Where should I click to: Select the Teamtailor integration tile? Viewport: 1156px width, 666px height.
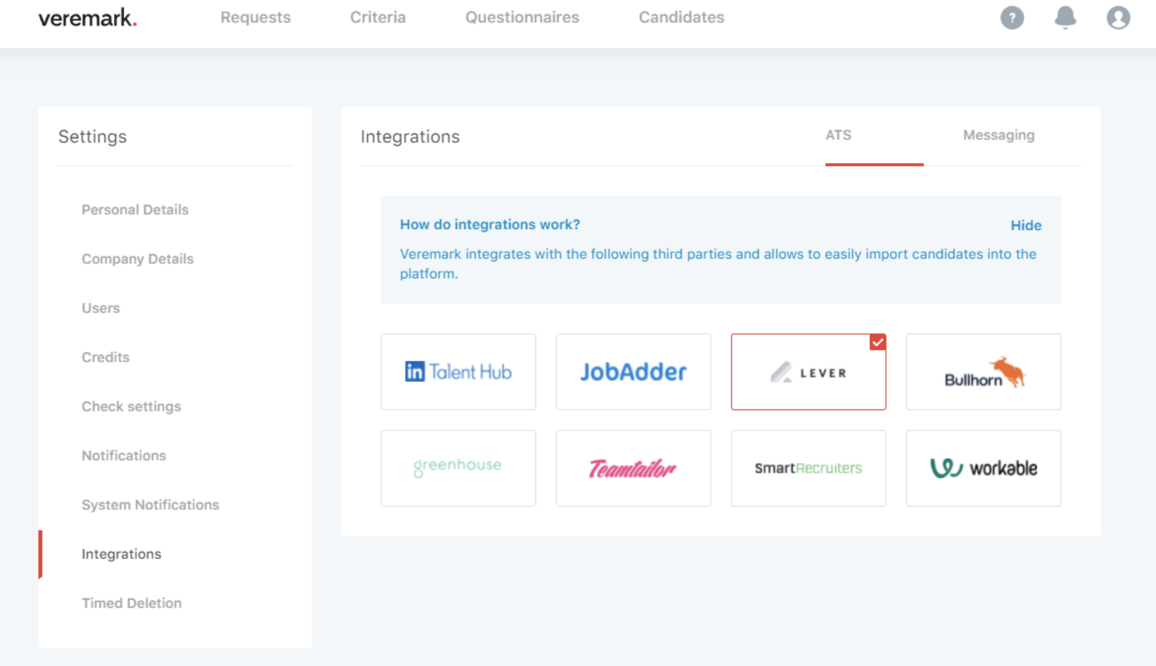coord(634,468)
